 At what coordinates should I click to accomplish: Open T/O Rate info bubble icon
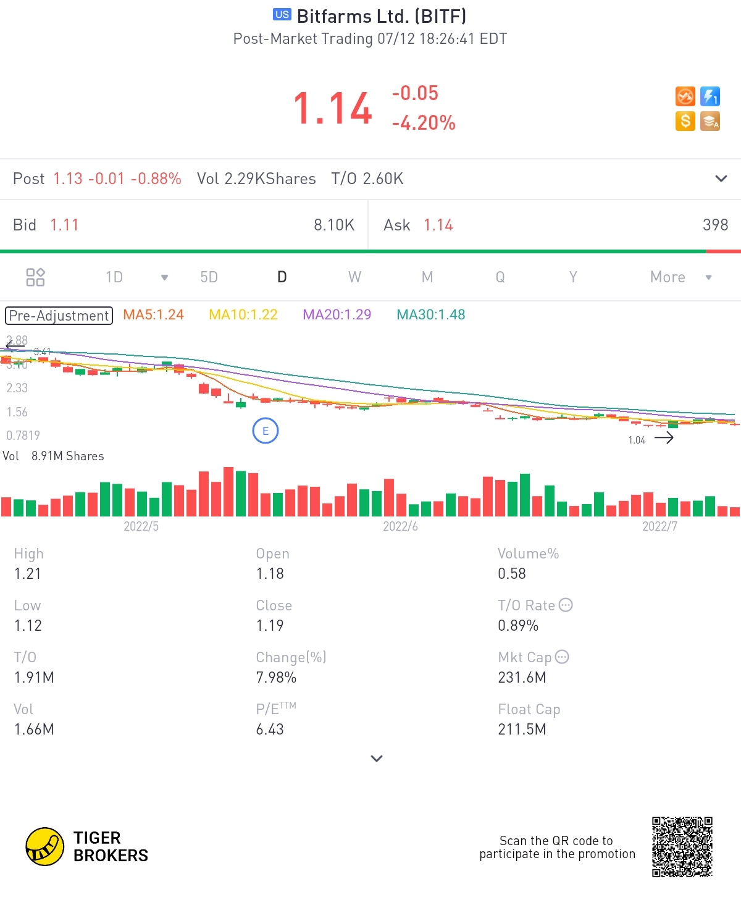[566, 605]
